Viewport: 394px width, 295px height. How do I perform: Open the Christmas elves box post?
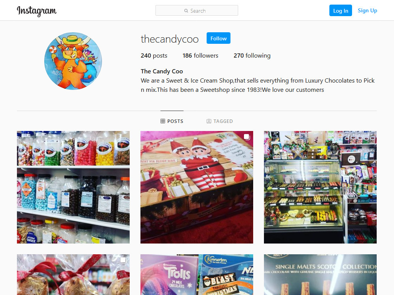[x=197, y=187]
